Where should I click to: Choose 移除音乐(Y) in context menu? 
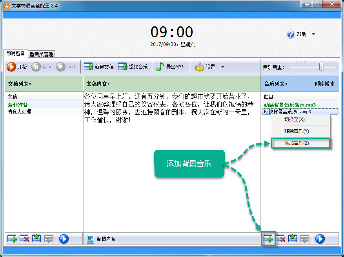pyautogui.click(x=300, y=131)
